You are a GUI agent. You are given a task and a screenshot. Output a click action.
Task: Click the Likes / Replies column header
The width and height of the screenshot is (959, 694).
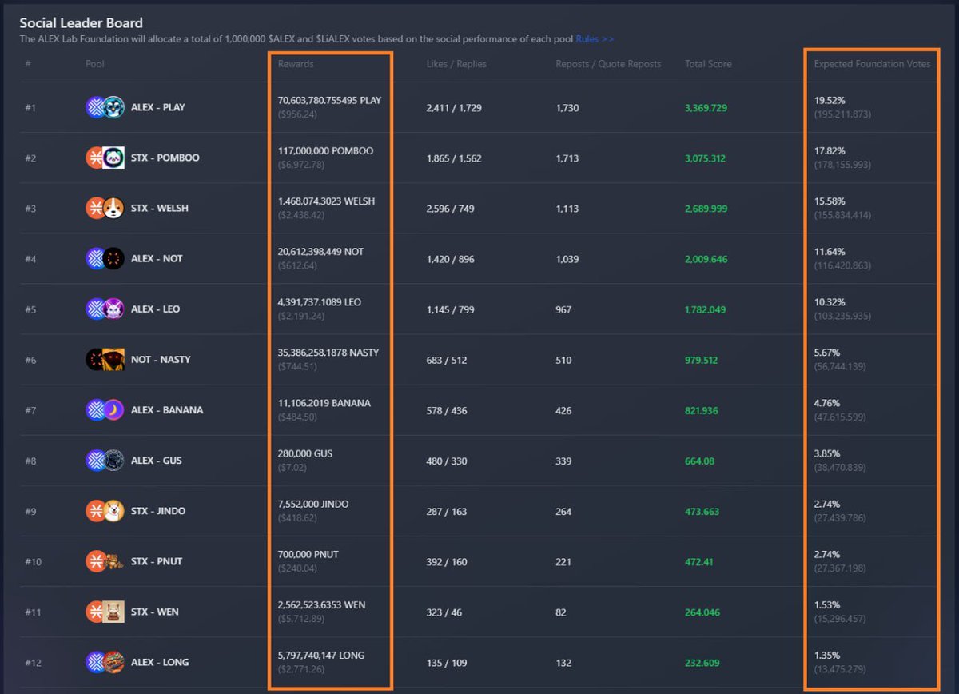click(456, 64)
